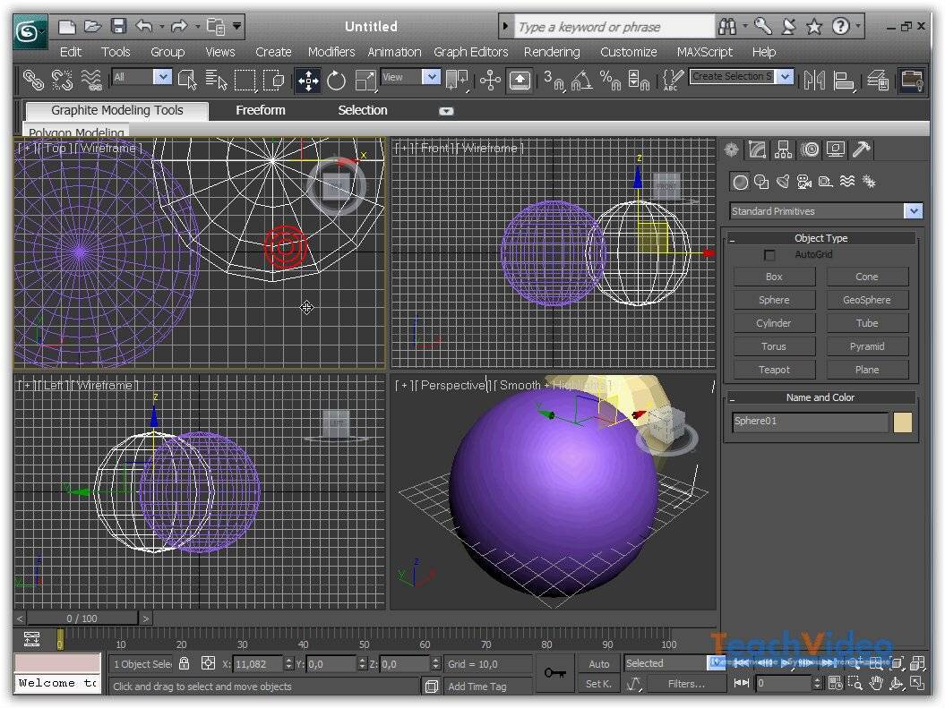Click the Teapot primitive button
Screen dimensions: 945x708
click(774, 370)
